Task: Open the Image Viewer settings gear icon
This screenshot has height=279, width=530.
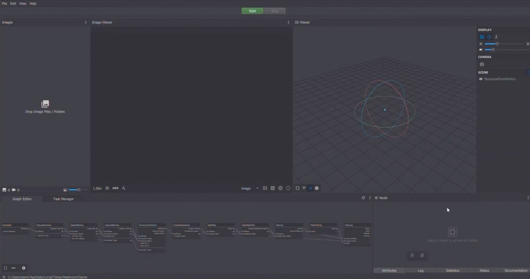Action: 317,188
